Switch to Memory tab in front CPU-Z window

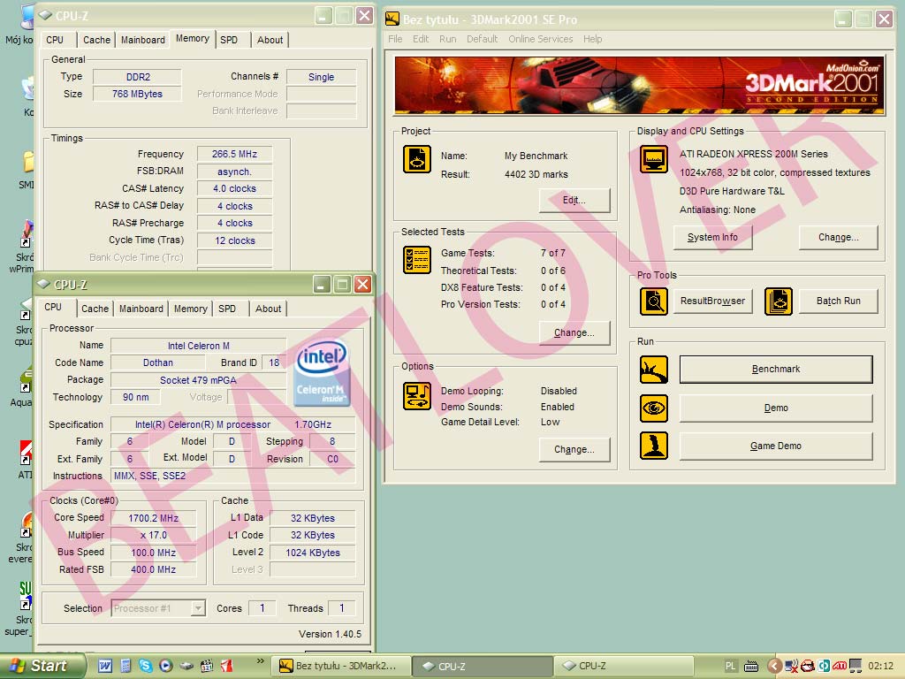pos(191,309)
